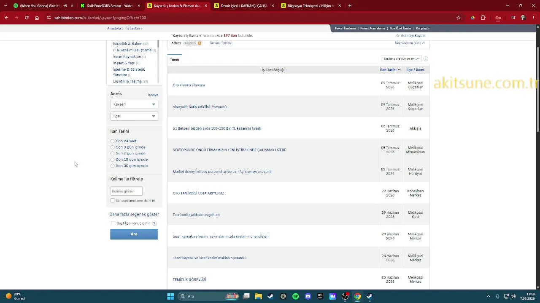Open the volume control in system tray
The width and height of the screenshot is (540, 303).
(x=513, y=296)
